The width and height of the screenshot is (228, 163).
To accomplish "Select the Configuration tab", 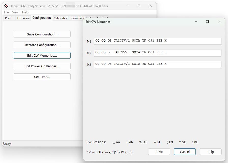I will (42, 18).
